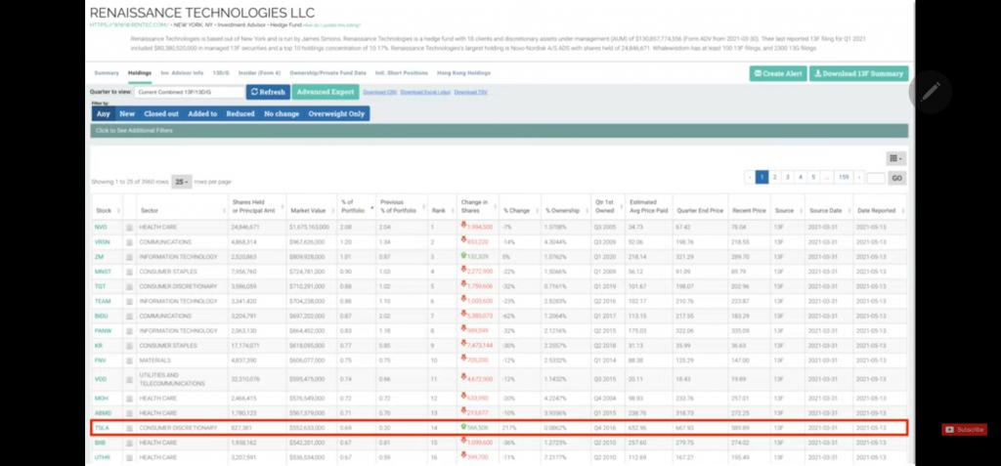1001x466 pixels.
Task: Click the Download TSV link
Action: pos(471,93)
